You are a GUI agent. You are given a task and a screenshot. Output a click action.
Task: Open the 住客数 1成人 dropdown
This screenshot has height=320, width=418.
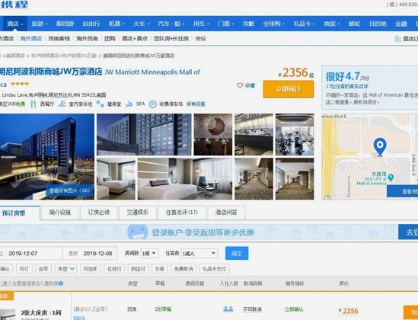199,253
